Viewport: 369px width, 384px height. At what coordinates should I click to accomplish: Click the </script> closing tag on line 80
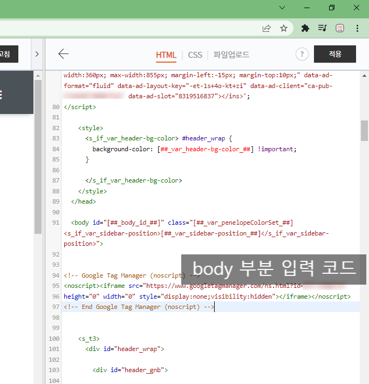[x=80, y=107]
